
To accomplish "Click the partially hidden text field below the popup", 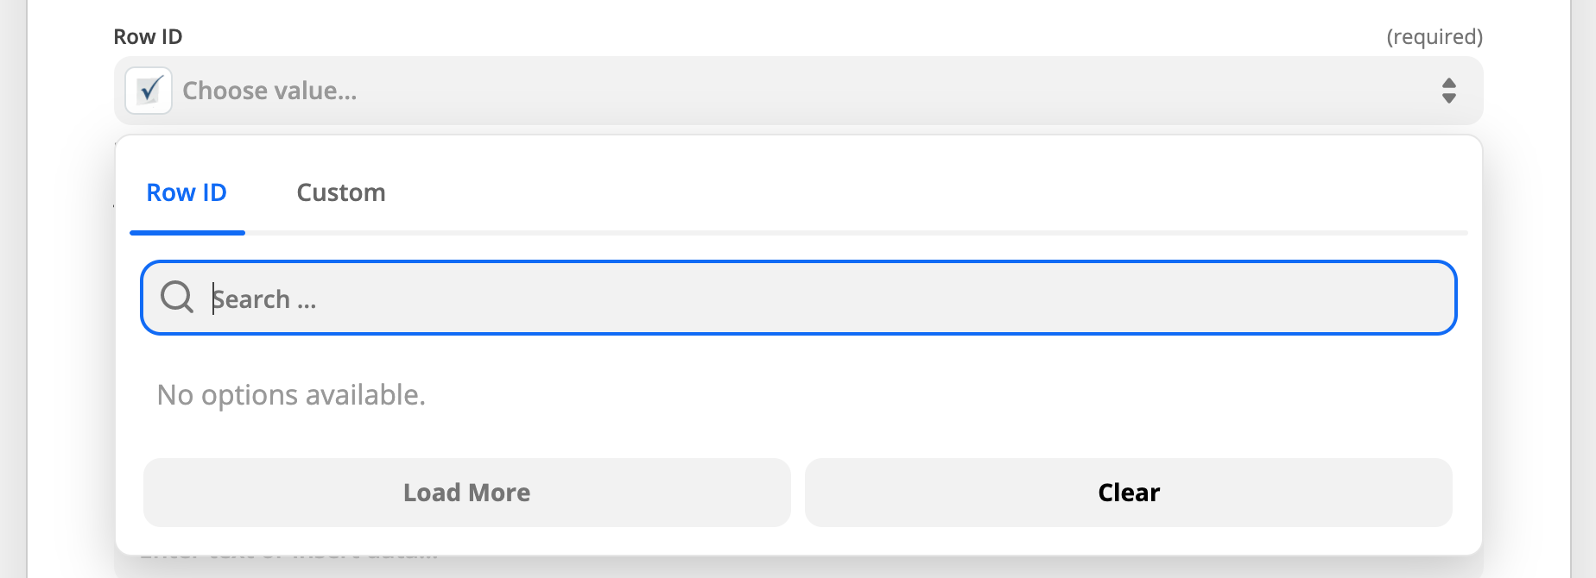I will [799, 565].
